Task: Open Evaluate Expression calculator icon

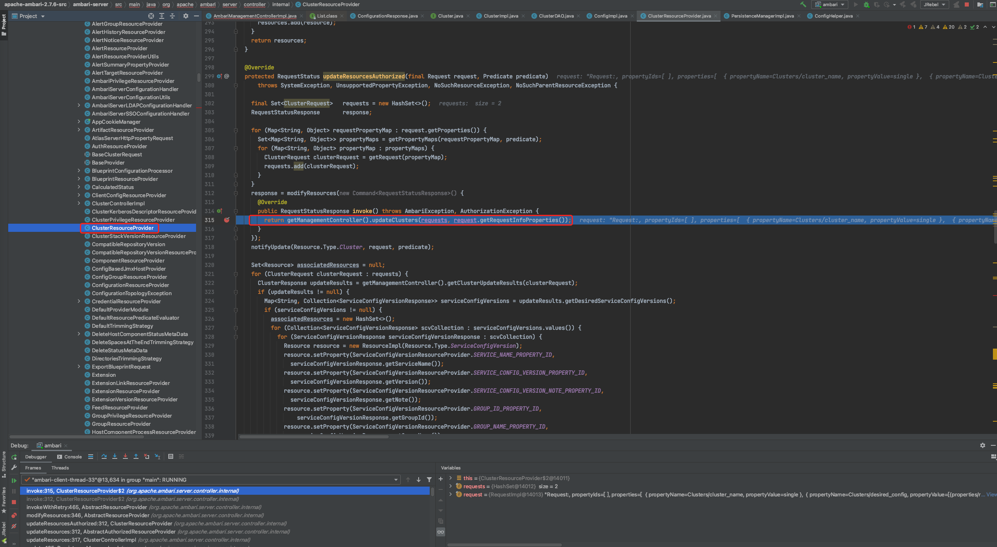Action: 171,456
